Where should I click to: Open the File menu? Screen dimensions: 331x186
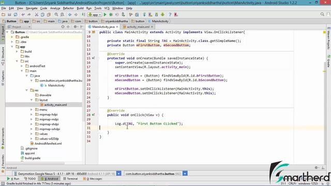point(4,8)
